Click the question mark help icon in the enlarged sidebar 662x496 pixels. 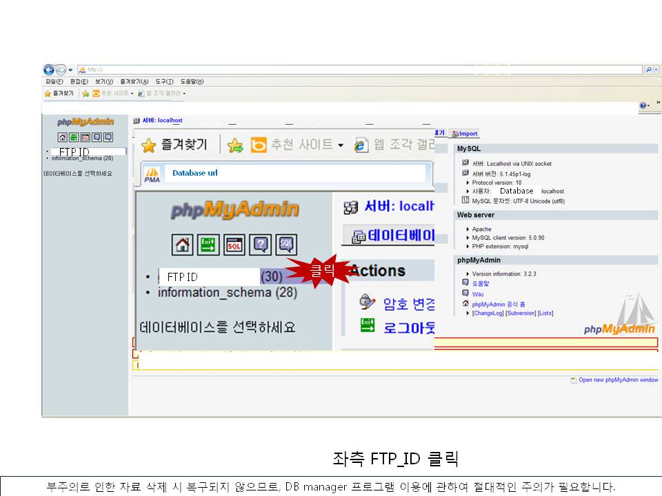click(261, 244)
